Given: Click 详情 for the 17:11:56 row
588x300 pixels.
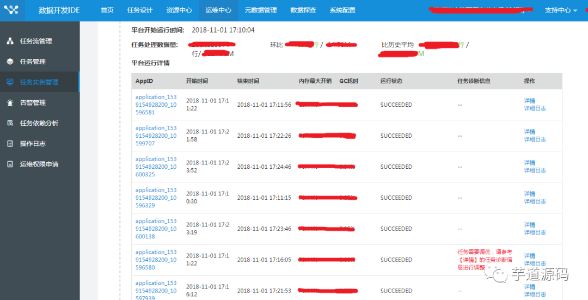Looking at the screenshot, I should (529, 101).
